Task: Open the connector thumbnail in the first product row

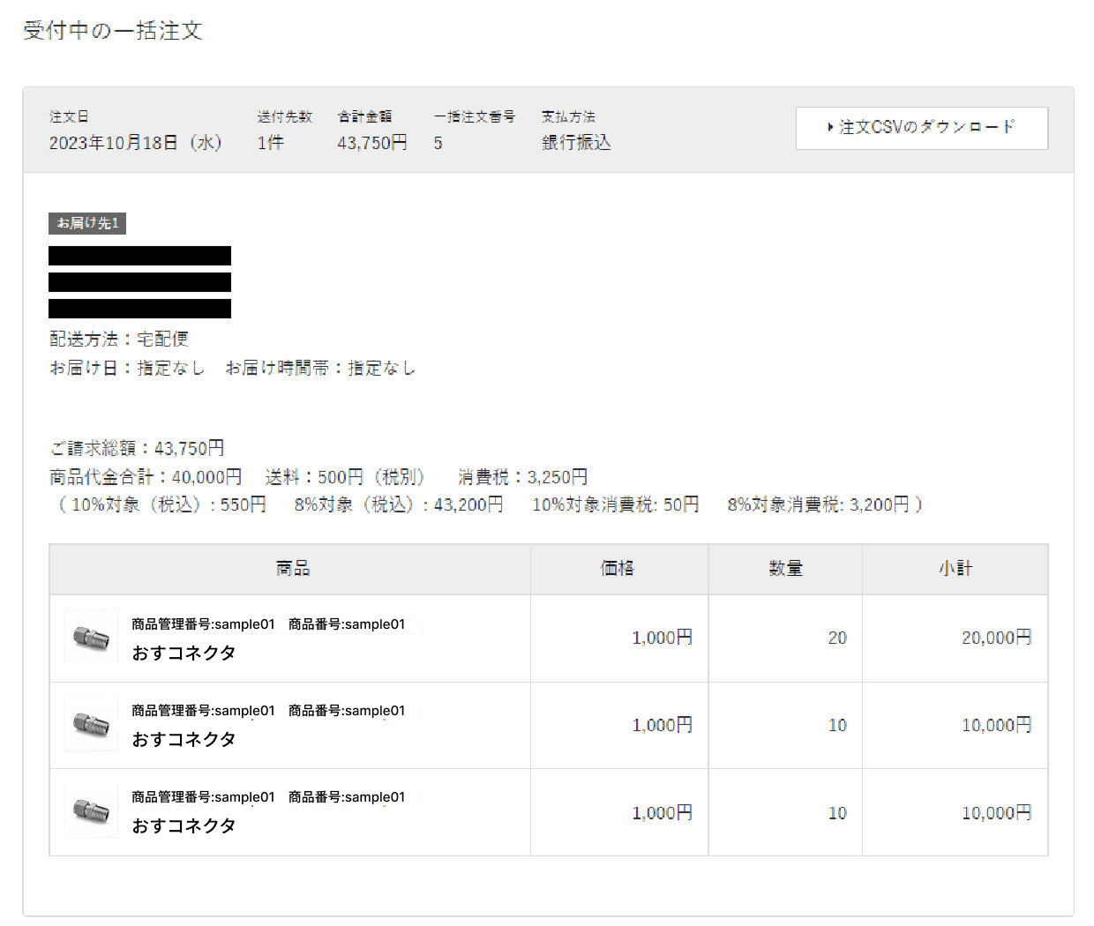Action: point(91,637)
